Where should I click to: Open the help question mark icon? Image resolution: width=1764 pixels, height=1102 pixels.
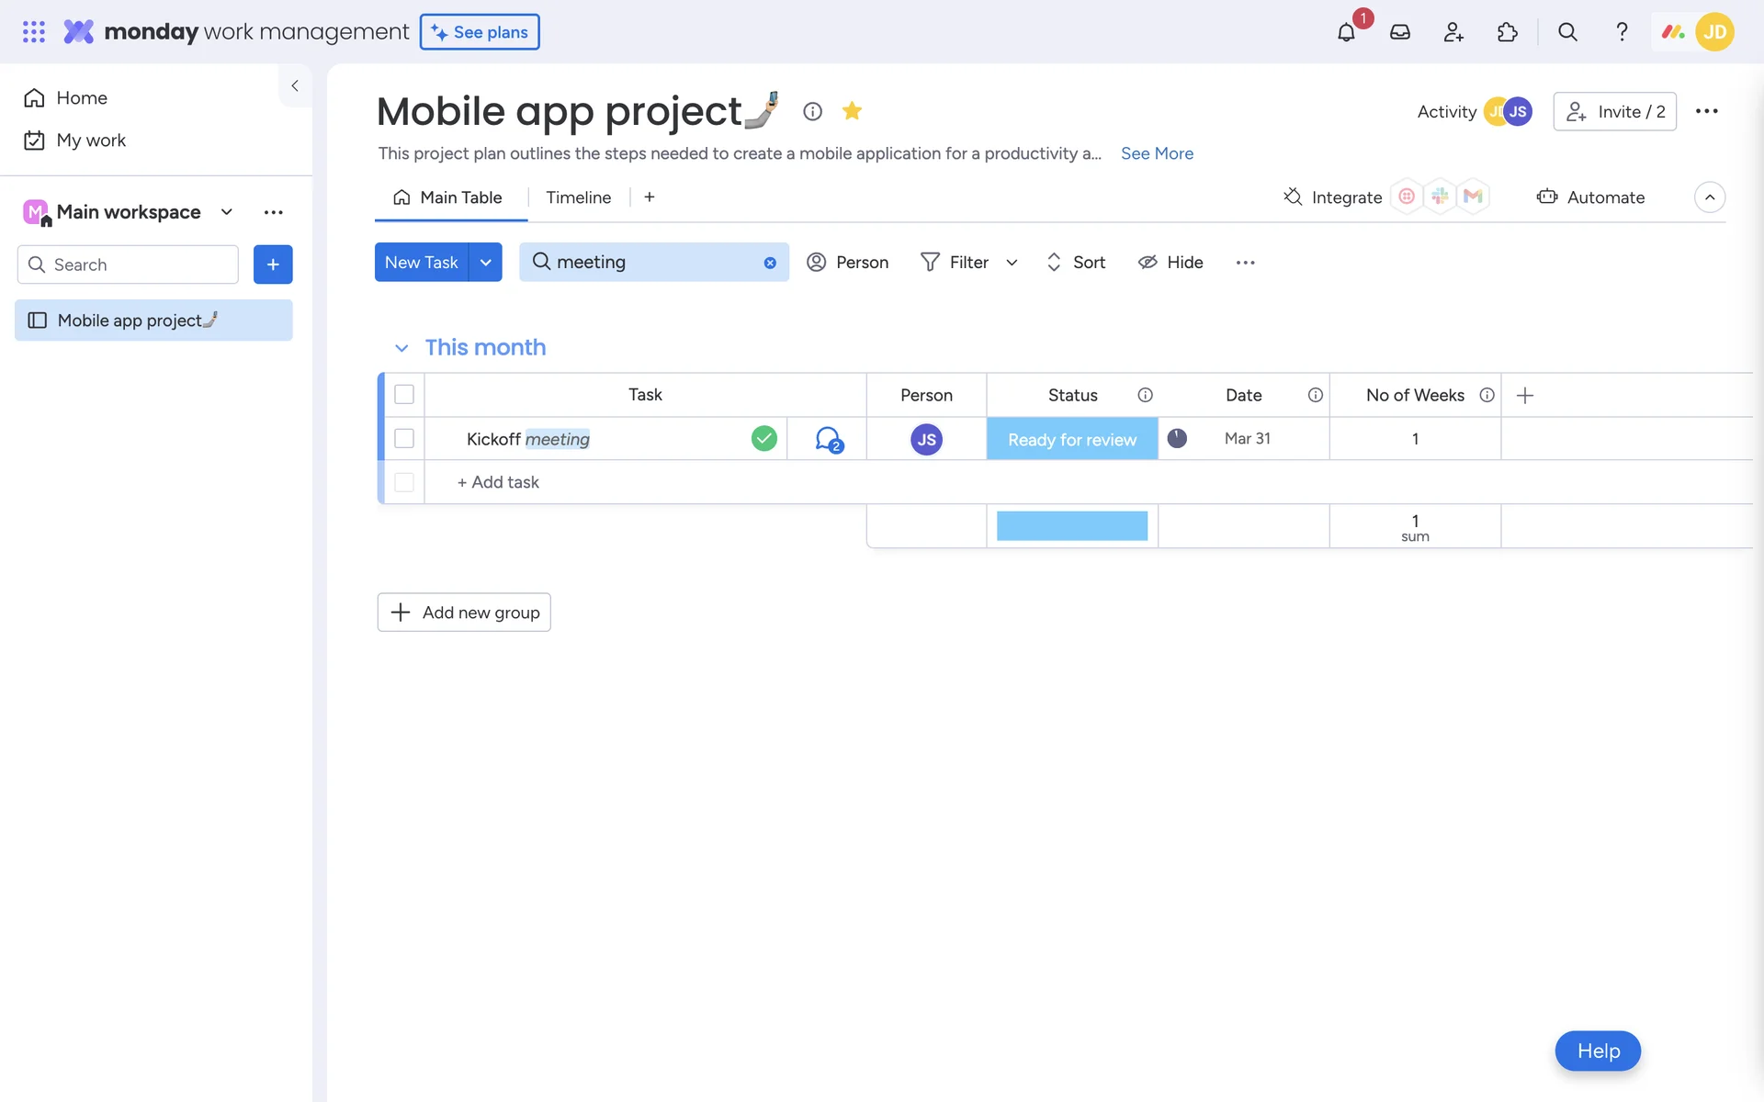1622,32
